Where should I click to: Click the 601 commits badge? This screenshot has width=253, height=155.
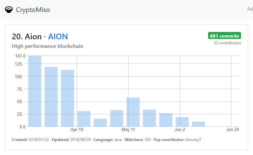[x=224, y=36]
